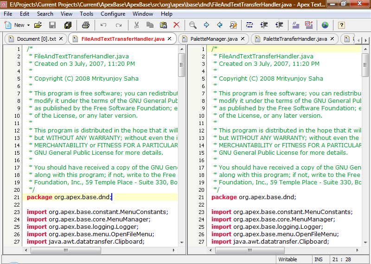Open a file with the folder icon
Image resolution: width=371 pixels, height=264 pixels.
click(x=38, y=25)
